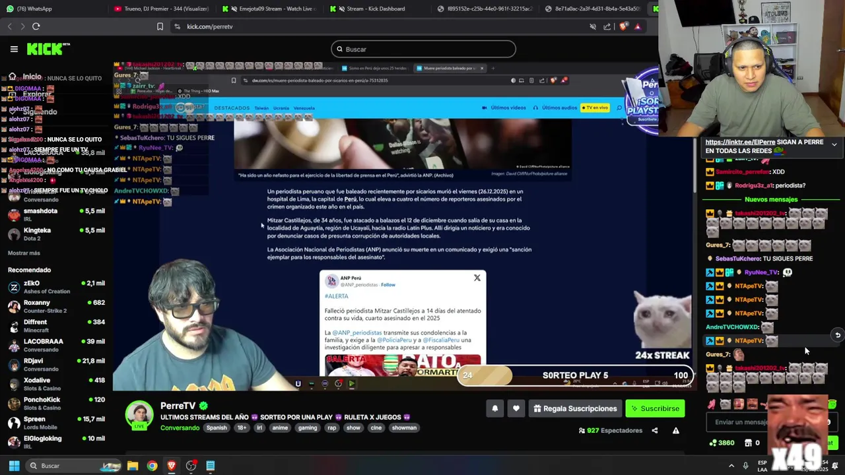Click the green Suscribirse button
The height and width of the screenshot is (475, 845).
click(x=655, y=409)
